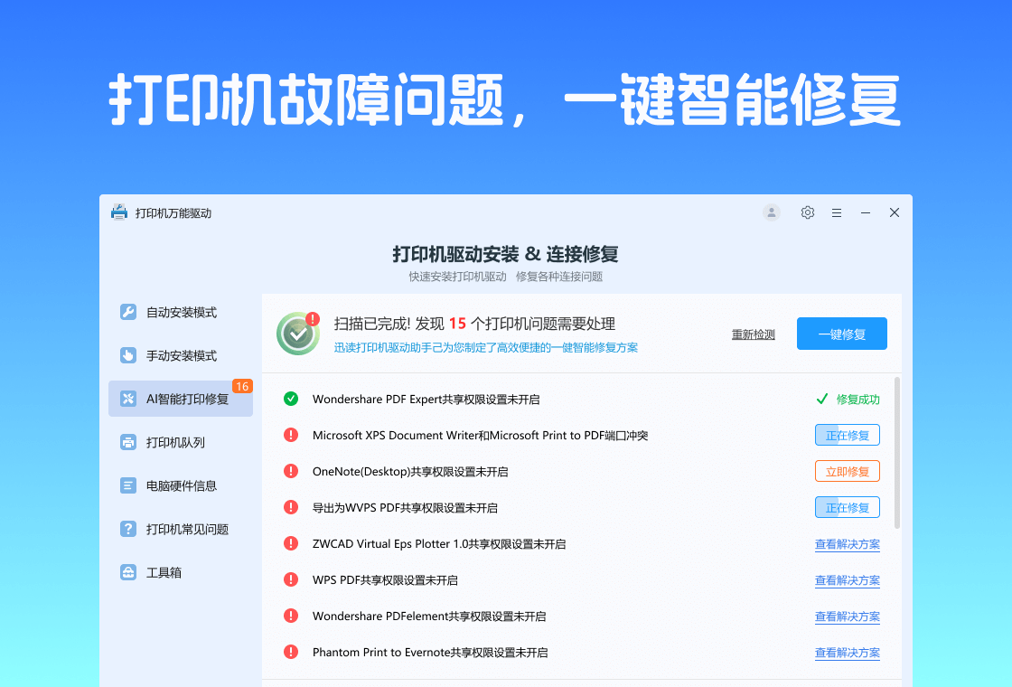This screenshot has height=687, width=1012.
Task: Click red alert icon for Microsoft XPS Document Writer
Action: click(x=291, y=435)
